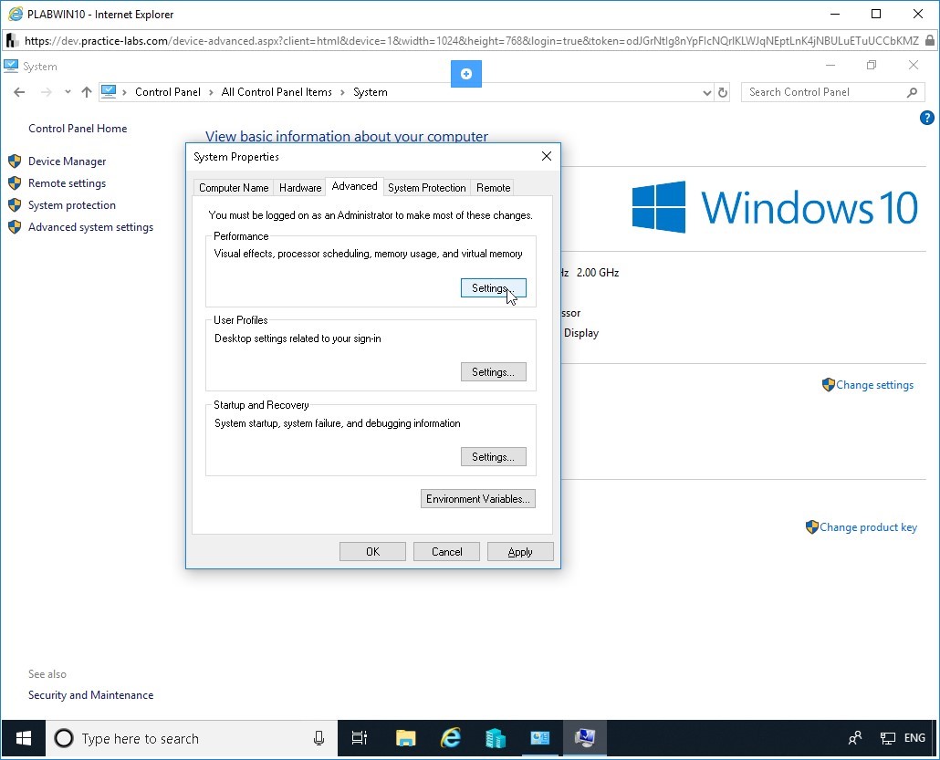Screen dimensions: 940x760
Task: Switch to the Computer Name tab
Action: 234,188
